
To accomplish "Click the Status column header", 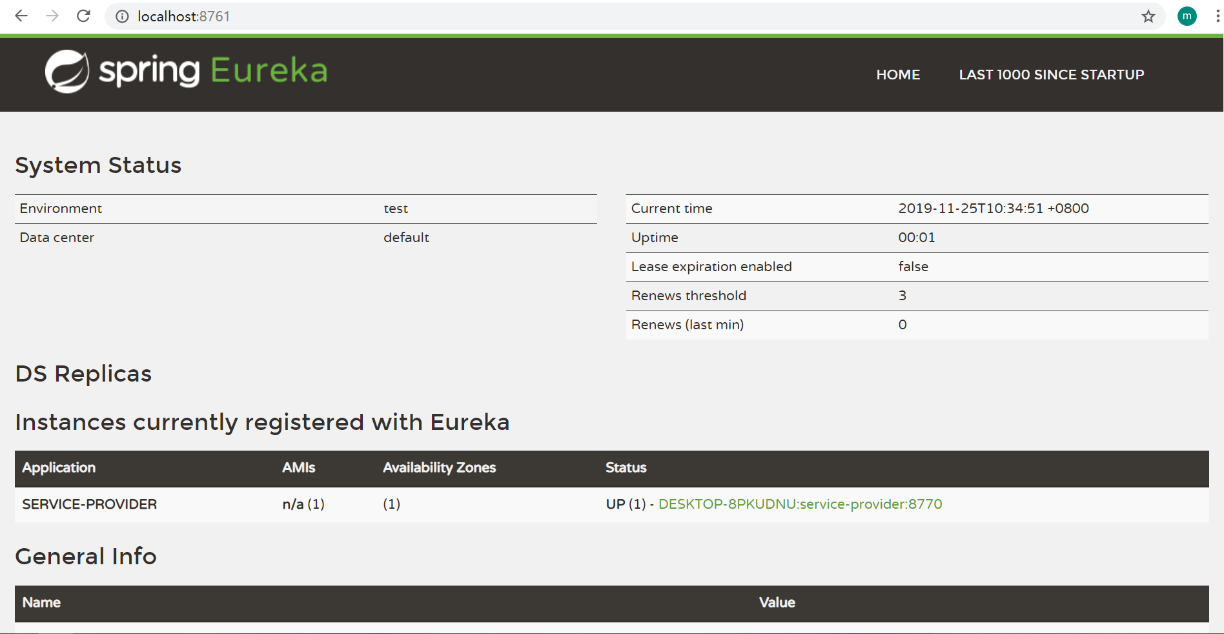I will (x=626, y=467).
